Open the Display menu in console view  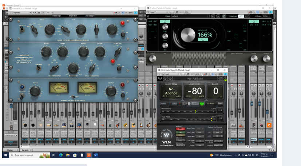tap(11, 150)
